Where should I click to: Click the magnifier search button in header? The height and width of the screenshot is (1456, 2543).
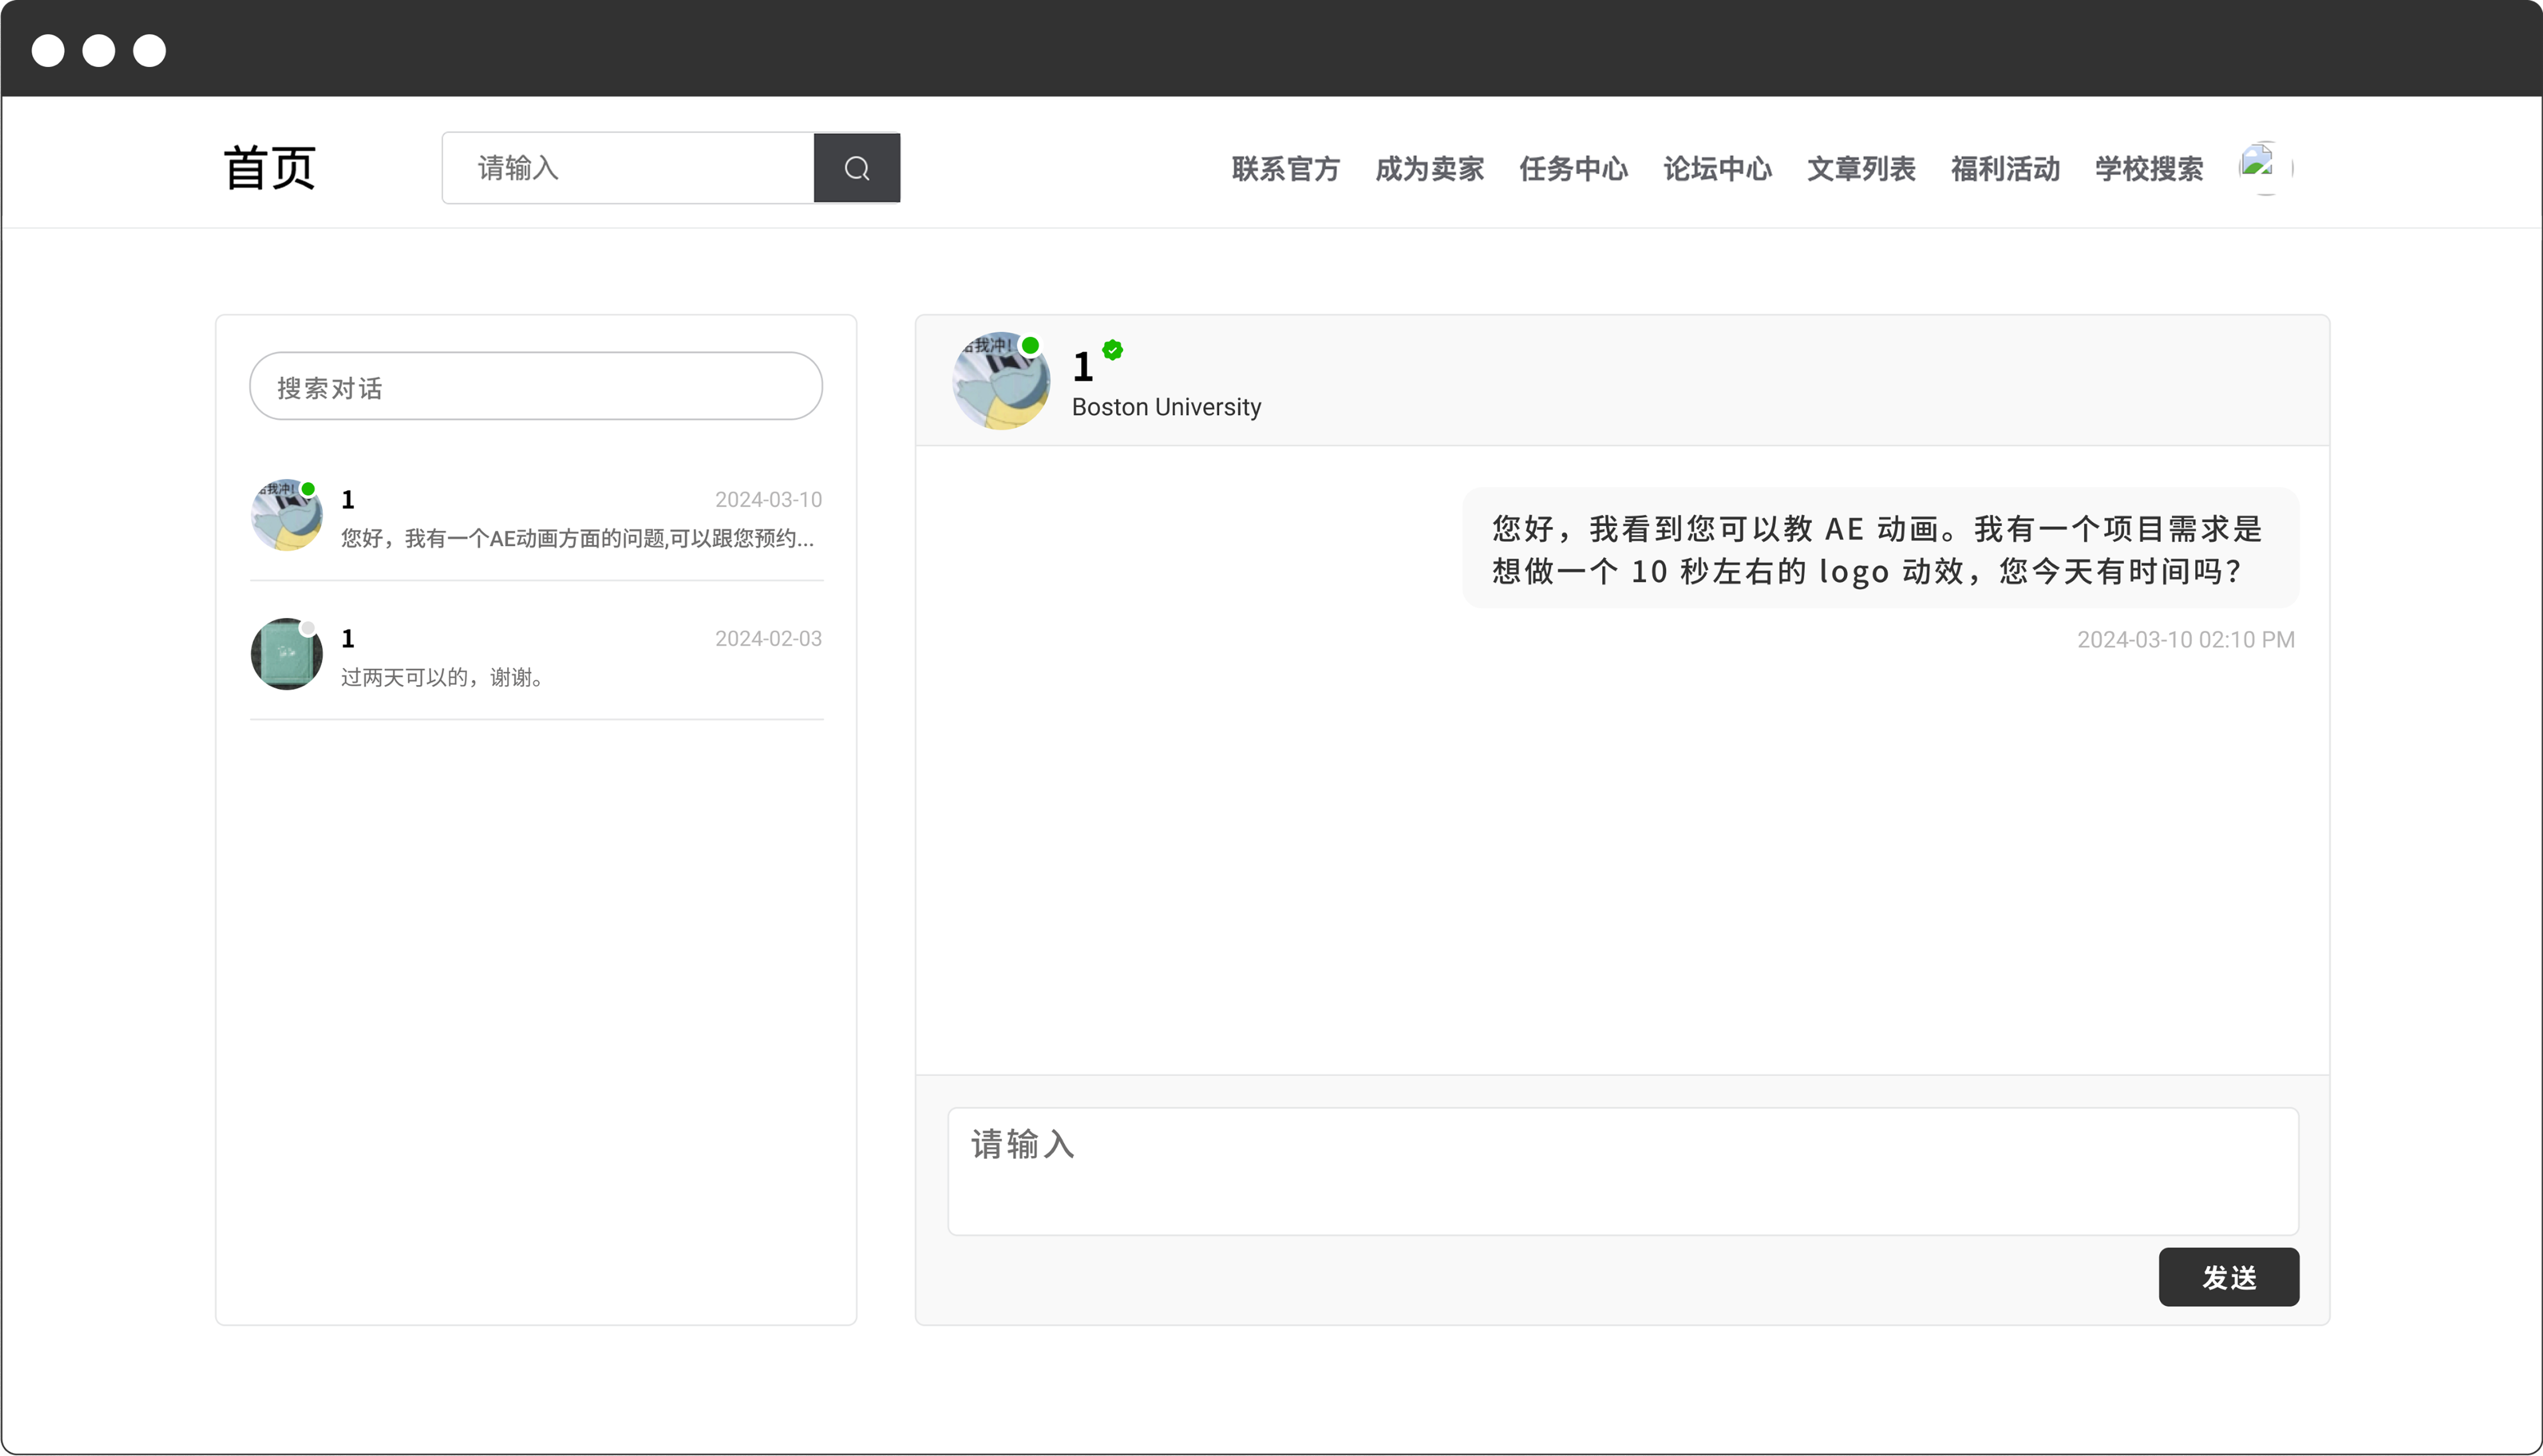click(x=857, y=168)
